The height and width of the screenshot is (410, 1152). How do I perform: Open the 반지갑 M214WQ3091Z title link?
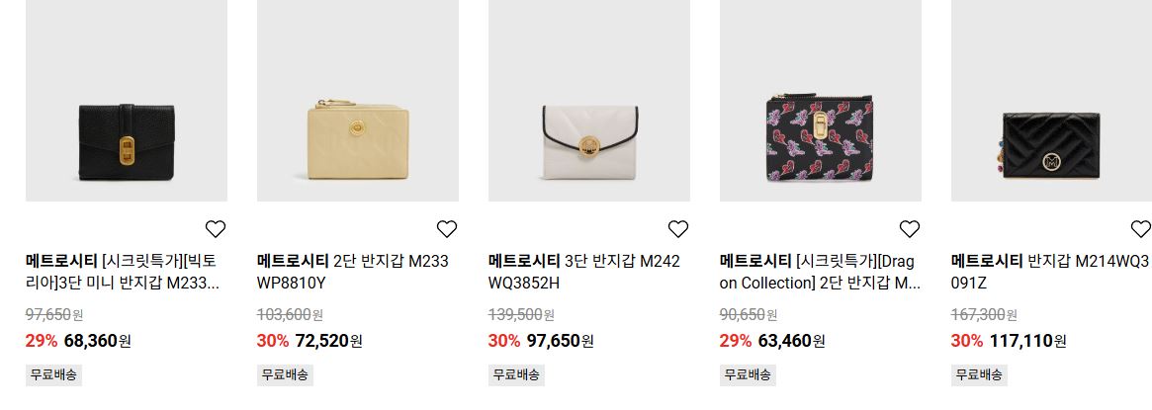[1050, 272]
